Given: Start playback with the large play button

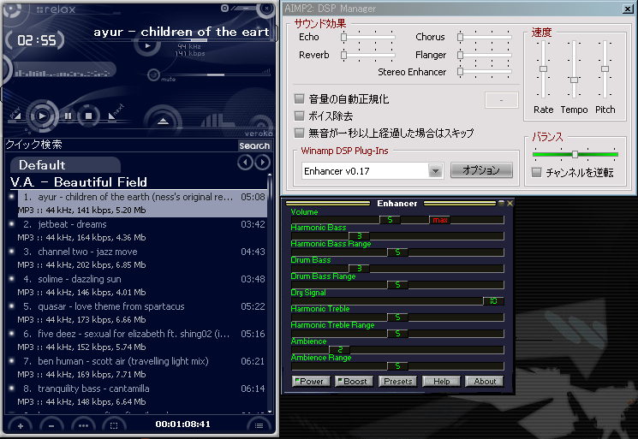Looking at the screenshot, I should click(x=42, y=116).
